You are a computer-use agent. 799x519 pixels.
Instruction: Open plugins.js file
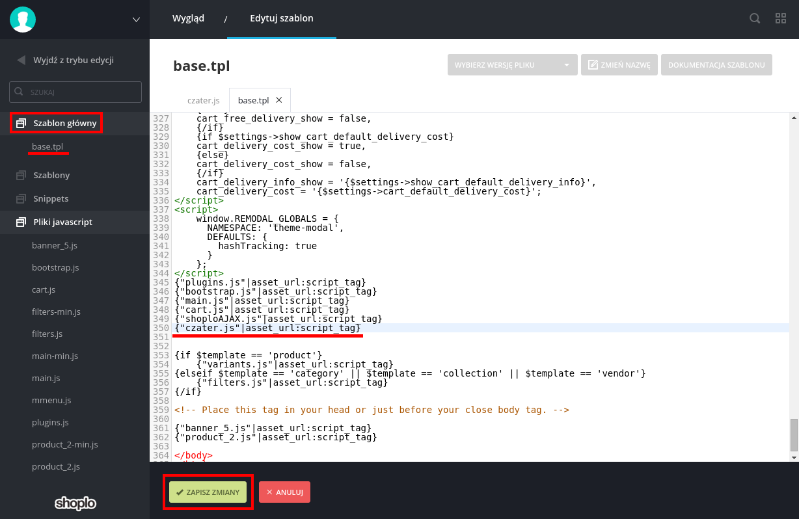click(x=50, y=422)
